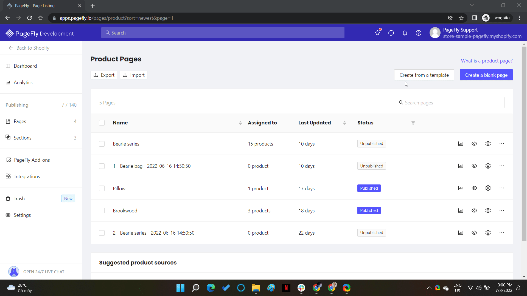Select the Brookwood page checkbox
Viewport: 527px width, 296px height.
click(102, 210)
